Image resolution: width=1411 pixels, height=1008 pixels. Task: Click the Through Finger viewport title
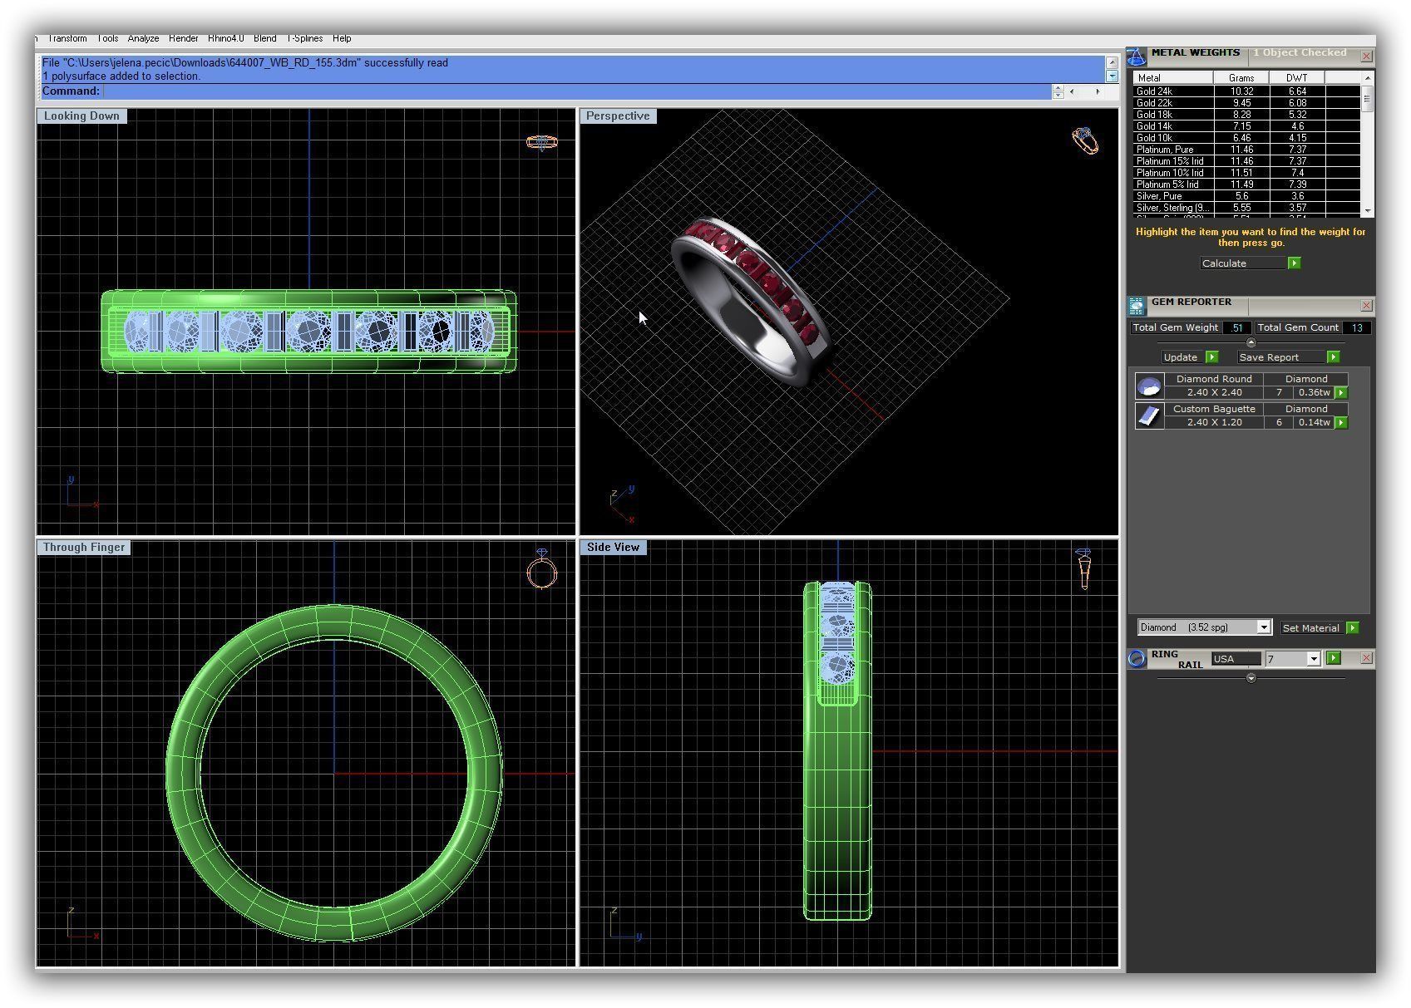point(84,548)
